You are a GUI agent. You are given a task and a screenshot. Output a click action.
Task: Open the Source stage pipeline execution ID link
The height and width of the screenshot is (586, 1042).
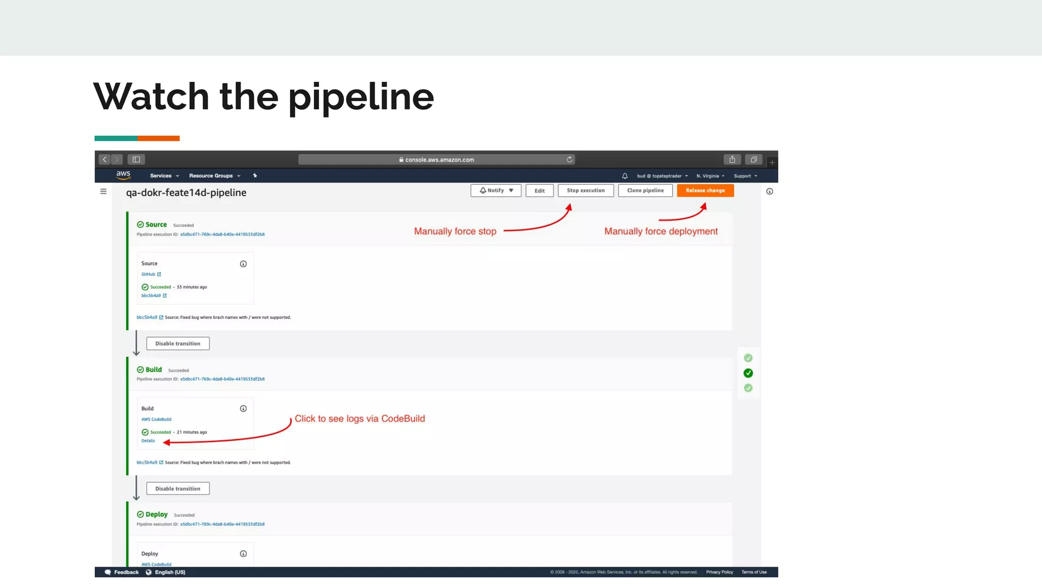click(x=222, y=235)
